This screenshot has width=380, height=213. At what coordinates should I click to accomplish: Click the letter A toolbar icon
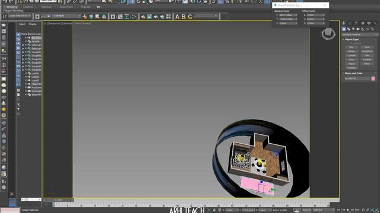click(x=177, y=17)
